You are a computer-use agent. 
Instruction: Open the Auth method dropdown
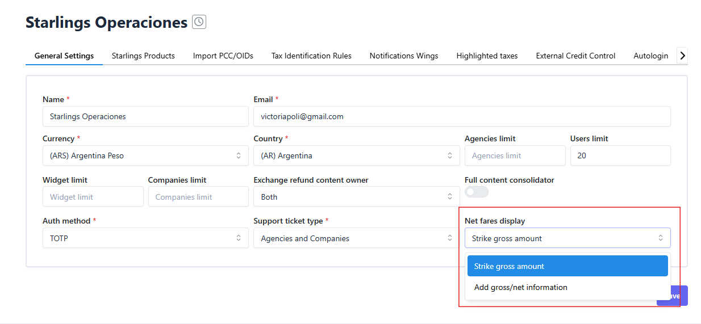click(145, 238)
